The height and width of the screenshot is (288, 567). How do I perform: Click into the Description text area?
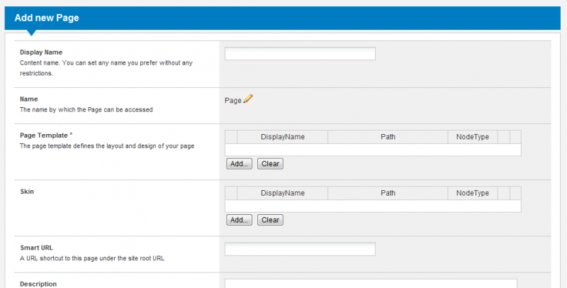point(371,283)
